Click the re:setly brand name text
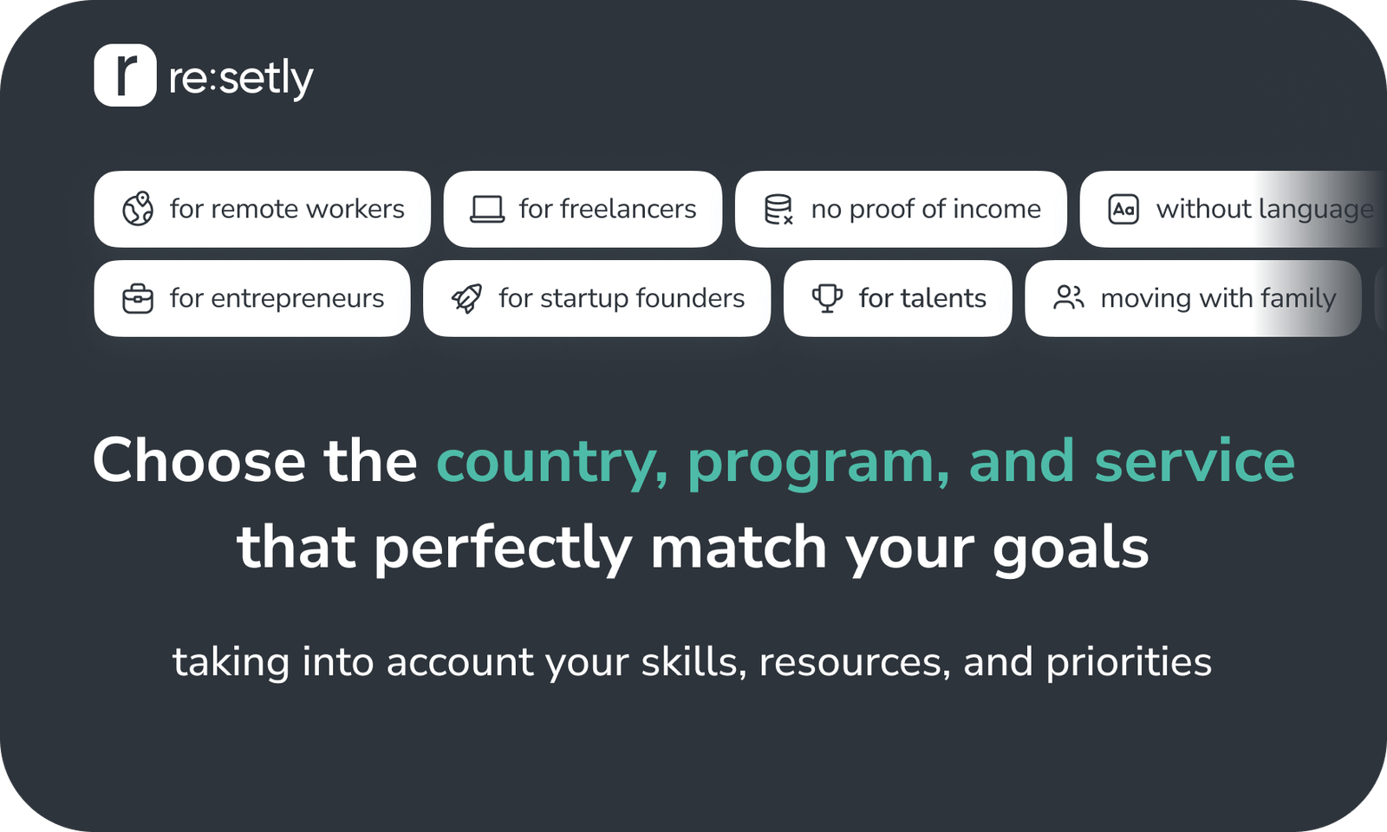 [241, 79]
